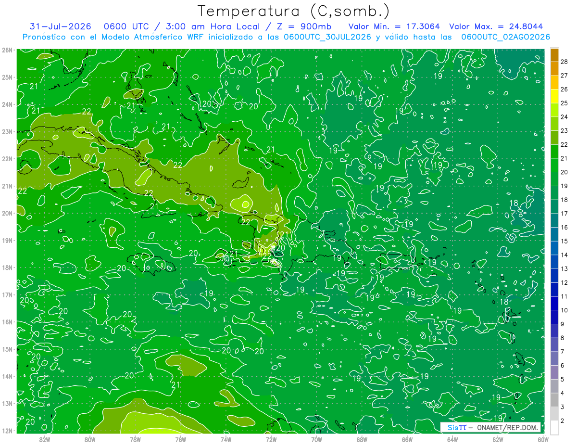Click the "28" color scale label
The width and height of the screenshot is (577, 446).
coord(564,62)
